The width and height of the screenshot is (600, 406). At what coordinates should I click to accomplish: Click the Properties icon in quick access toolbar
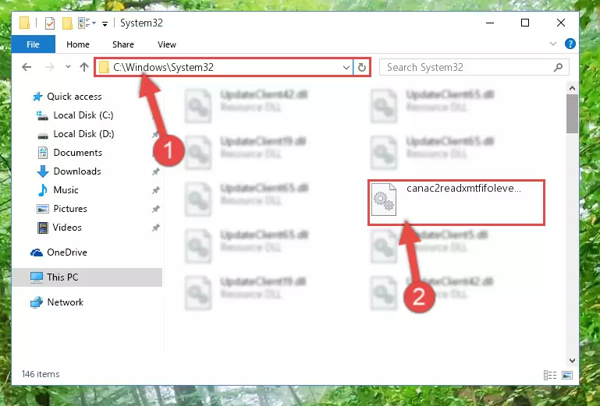point(50,23)
